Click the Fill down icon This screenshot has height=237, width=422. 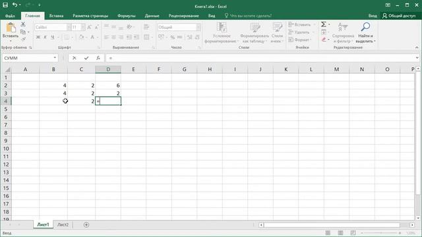tap(324, 32)
